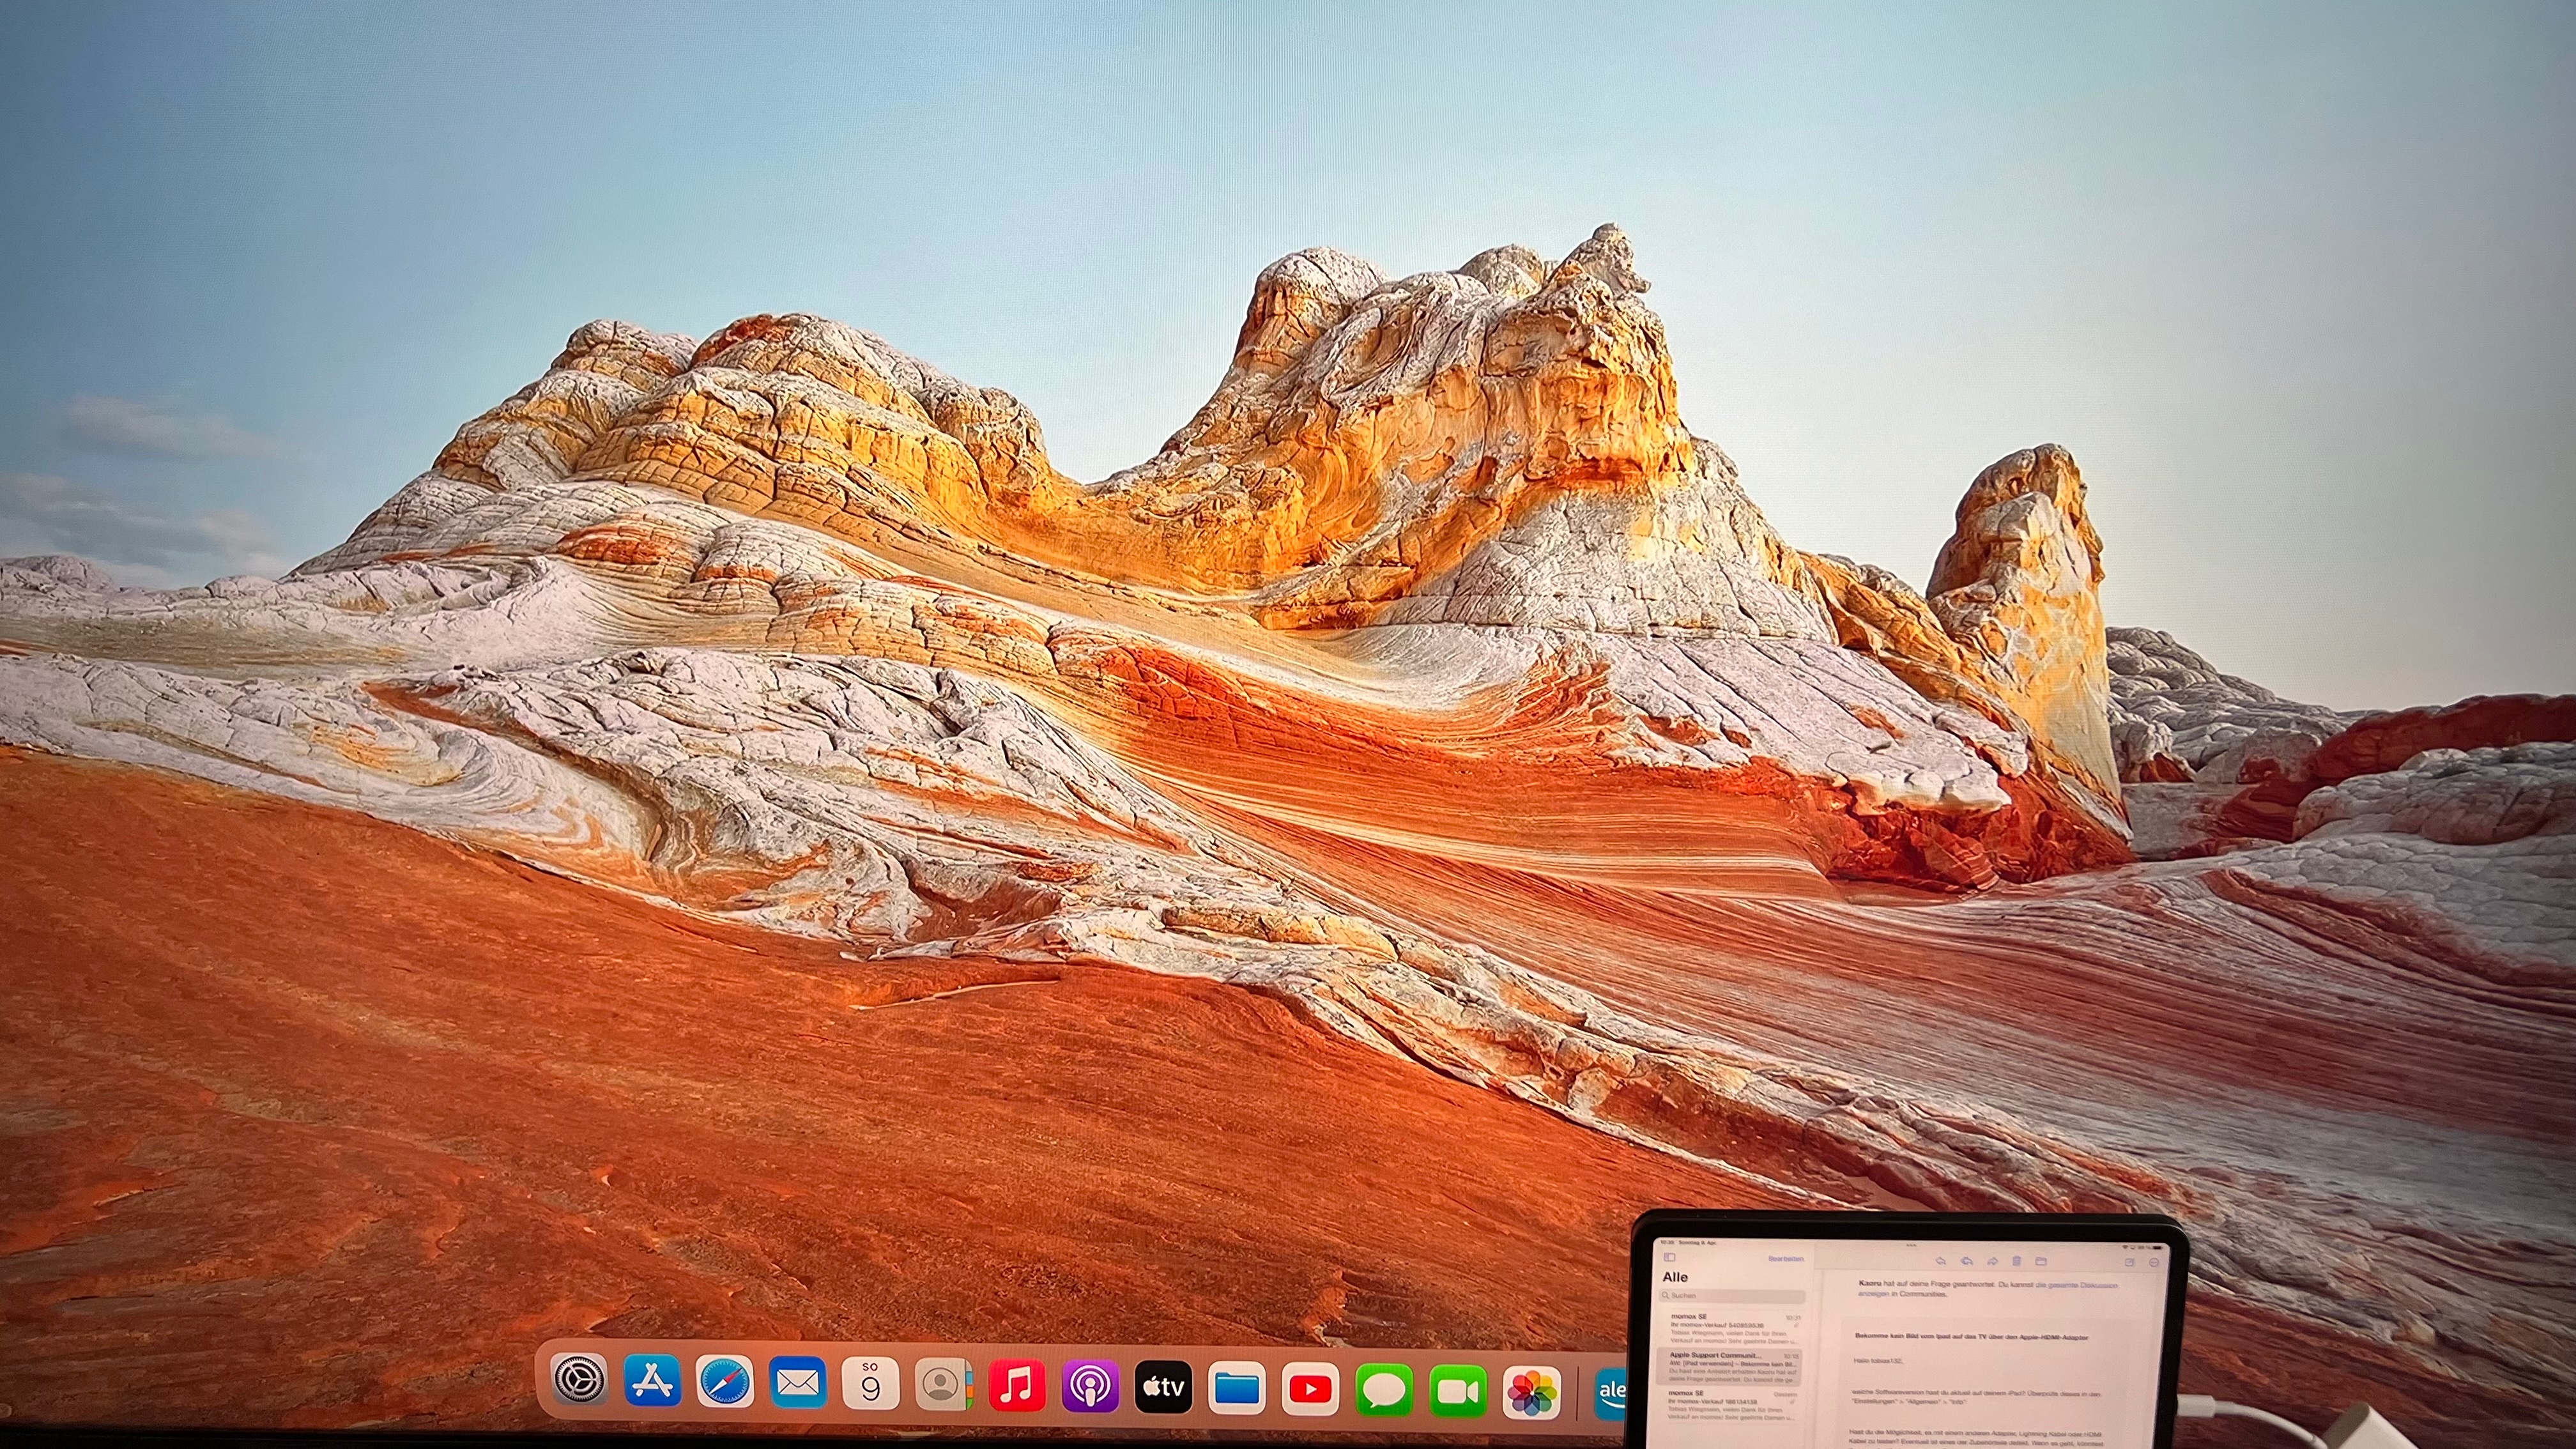Open the Messages app
The width and height of the screenshot is (2576, 1449).
pos(1384,1391)
